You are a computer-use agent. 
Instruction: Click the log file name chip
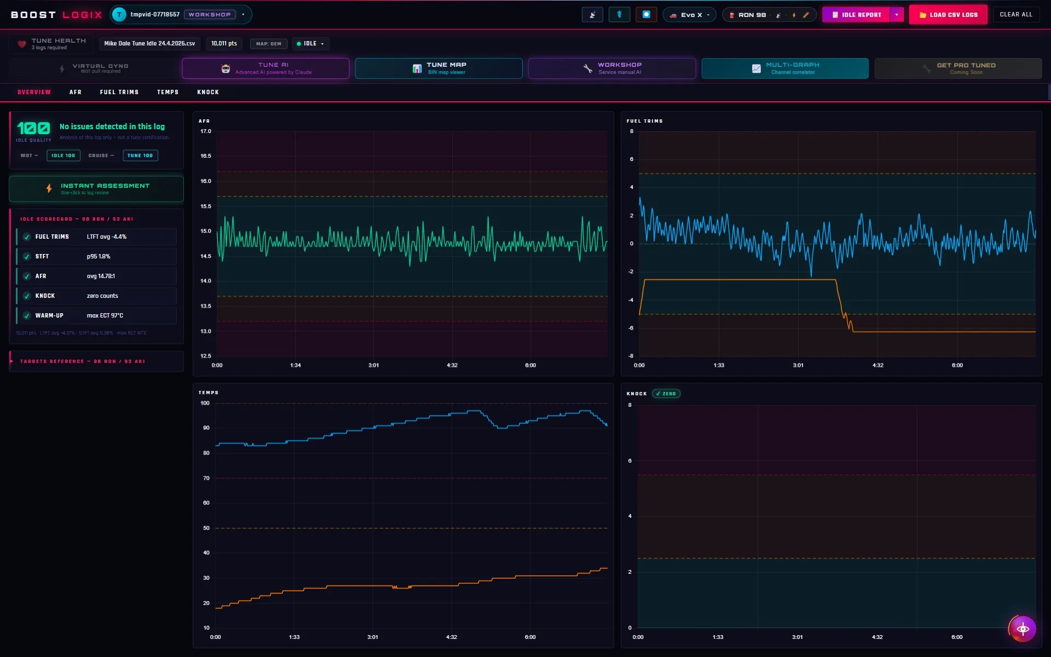(149, 44)
